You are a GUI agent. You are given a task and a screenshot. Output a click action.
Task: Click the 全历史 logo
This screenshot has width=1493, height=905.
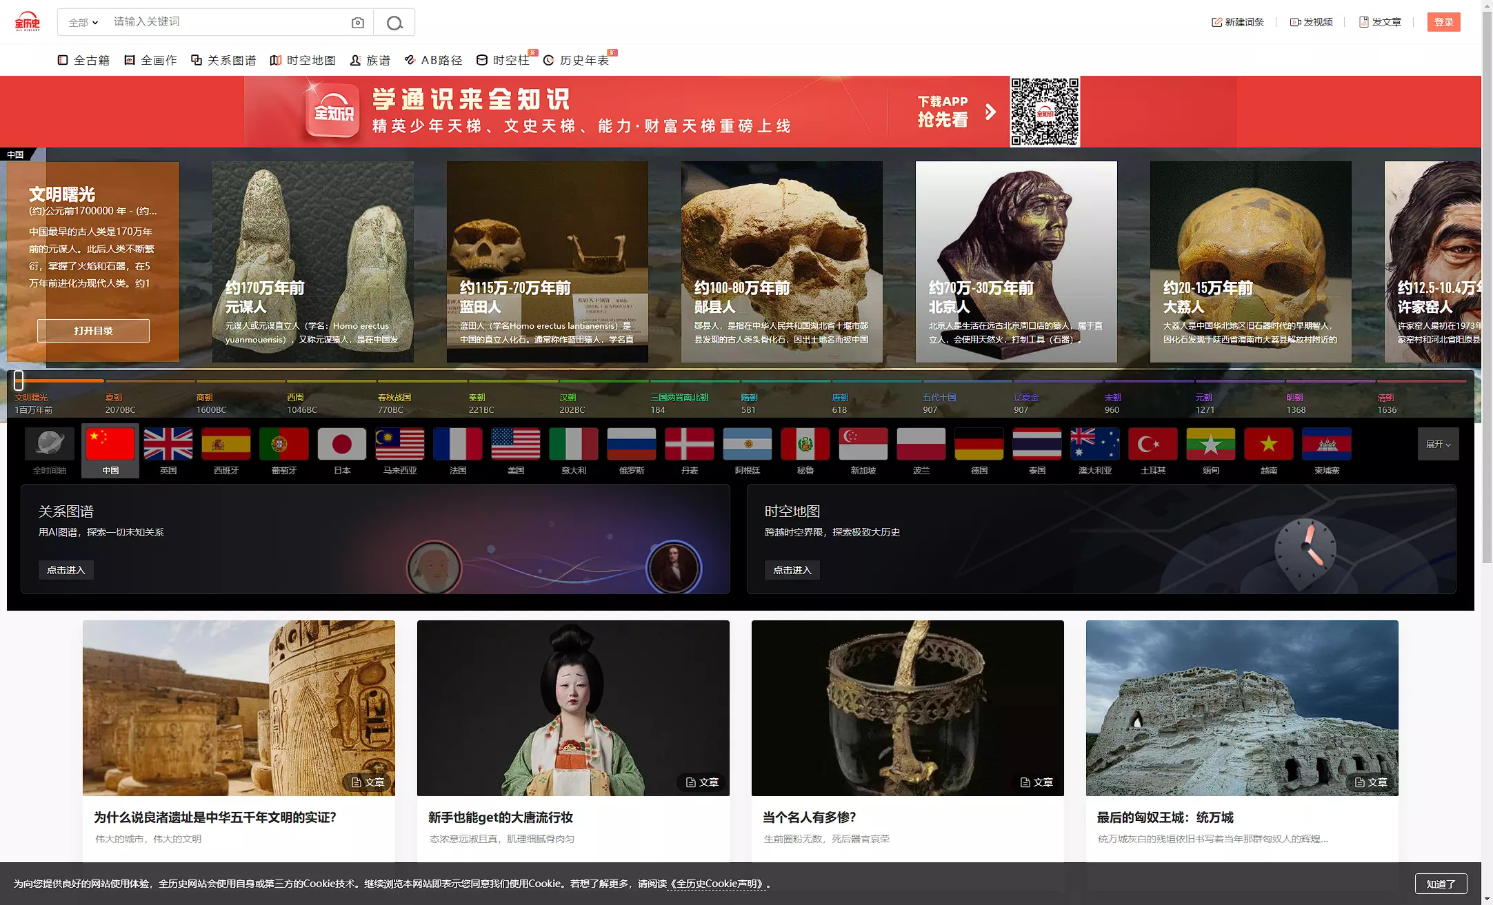28,22
